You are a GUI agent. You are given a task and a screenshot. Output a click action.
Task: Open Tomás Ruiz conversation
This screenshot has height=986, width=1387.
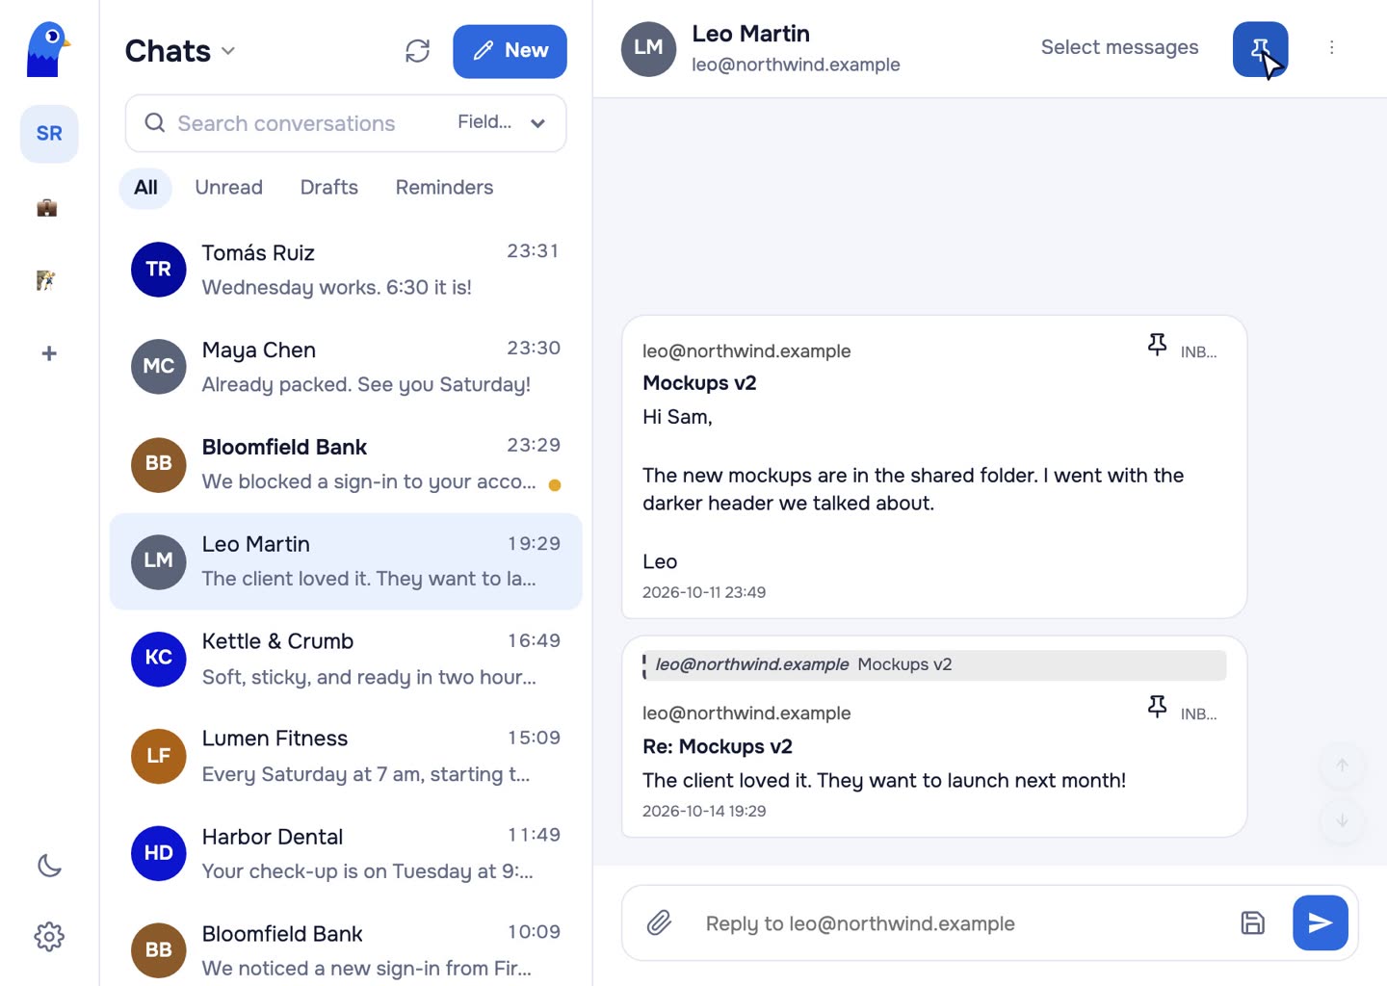click(346, 270)
